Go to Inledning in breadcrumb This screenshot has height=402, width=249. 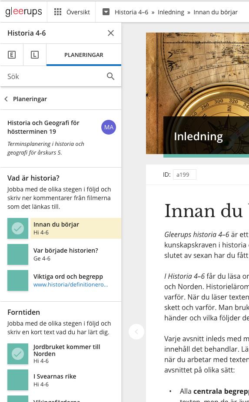(171, 12)
